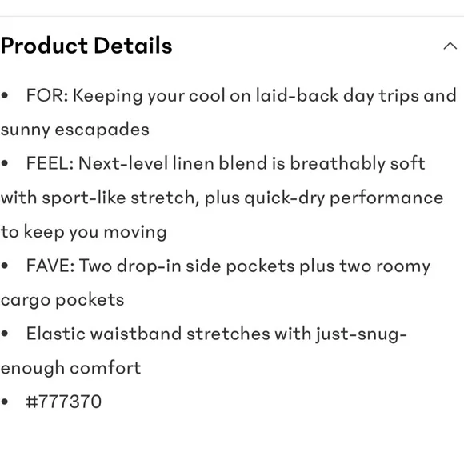Click the Product Details heading
The width and height of the screenshot is (464, 464).
click(x=86, y=46)
